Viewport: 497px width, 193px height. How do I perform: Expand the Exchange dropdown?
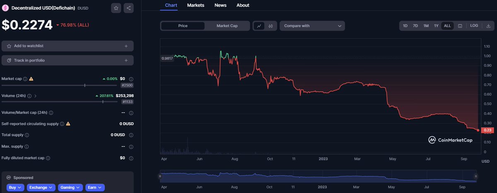tap(41, 187)
